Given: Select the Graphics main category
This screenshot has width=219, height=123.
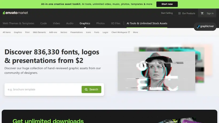Looking at the screenshot, I should (85, 23).
